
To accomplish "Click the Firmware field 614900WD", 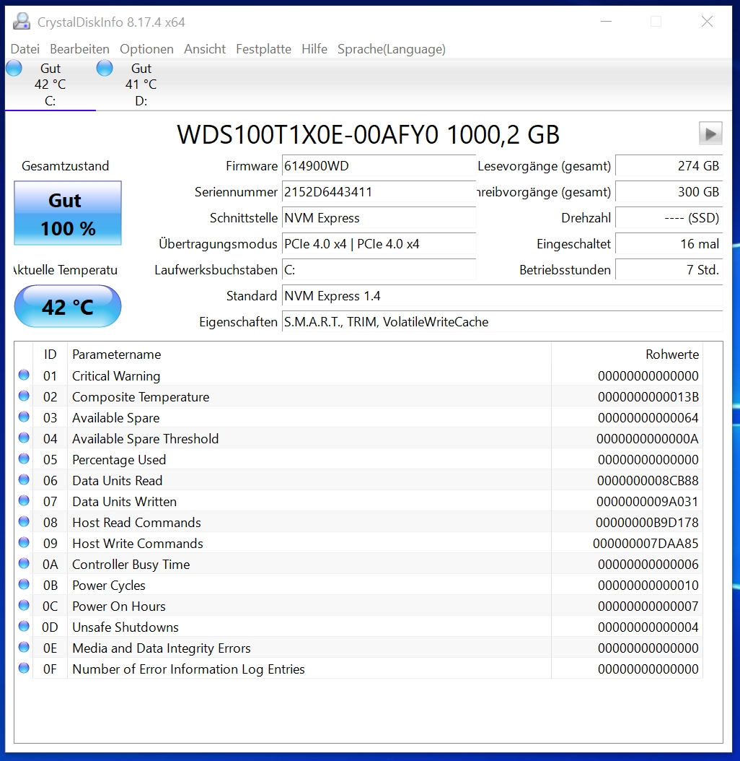I will pyautogui.click(x=379, y=166).
